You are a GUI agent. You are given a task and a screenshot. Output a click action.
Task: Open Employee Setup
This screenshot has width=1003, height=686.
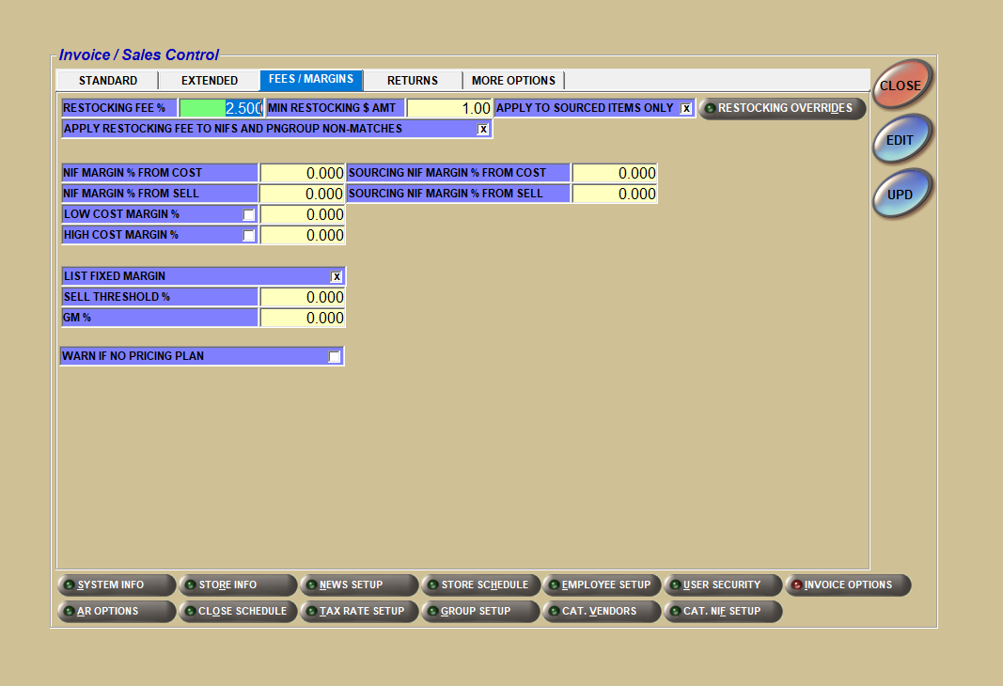click(602, 585)
